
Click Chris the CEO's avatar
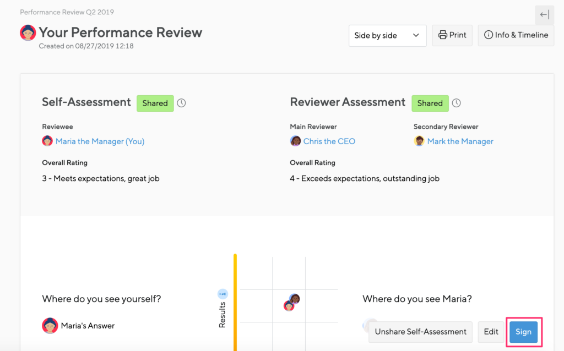pyautogui.click(x=295, y=141)
